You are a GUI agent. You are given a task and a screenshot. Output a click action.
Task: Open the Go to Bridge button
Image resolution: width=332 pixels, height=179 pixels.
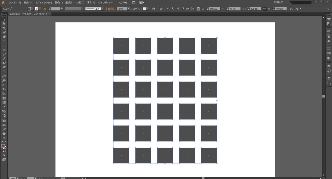[134, 3]
